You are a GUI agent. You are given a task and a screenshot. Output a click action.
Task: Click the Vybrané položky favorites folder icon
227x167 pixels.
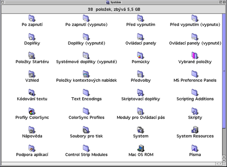point(195,56)
